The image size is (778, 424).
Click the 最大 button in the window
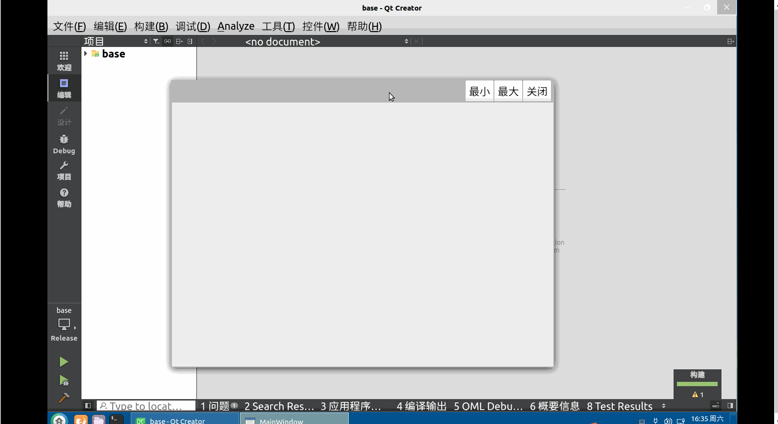508,92
